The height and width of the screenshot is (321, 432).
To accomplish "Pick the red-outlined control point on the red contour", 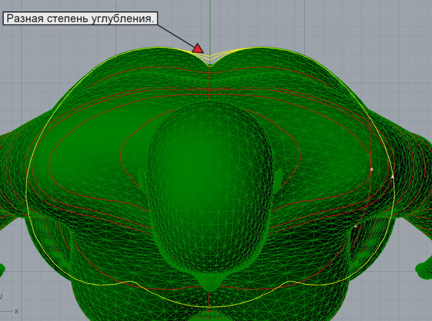I will 371,170.
